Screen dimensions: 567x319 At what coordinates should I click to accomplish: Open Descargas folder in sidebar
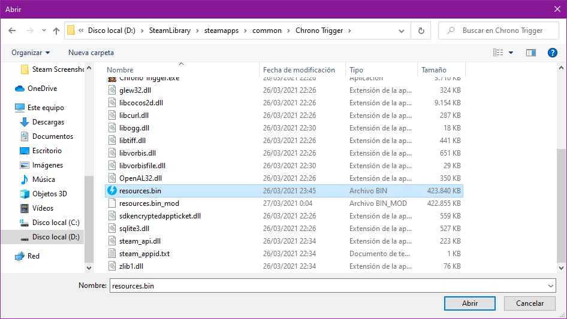click(x=42, y=122)
